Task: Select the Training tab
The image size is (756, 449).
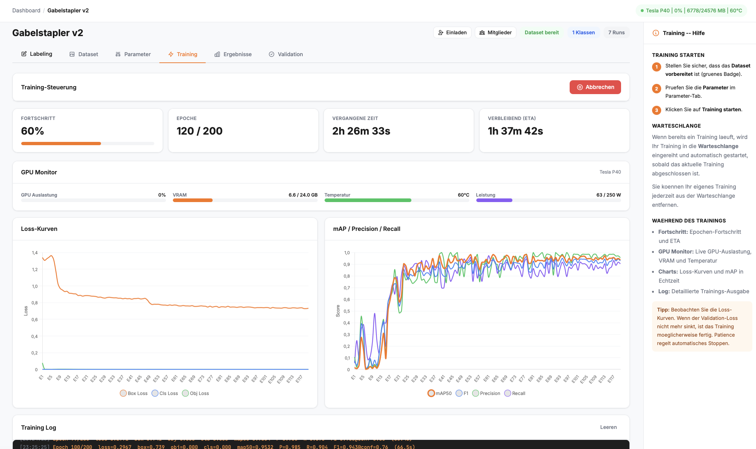Action: coord(182,54)
